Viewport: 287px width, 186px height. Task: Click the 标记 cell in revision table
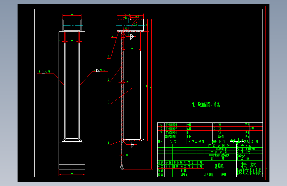[x=161, y=163]
